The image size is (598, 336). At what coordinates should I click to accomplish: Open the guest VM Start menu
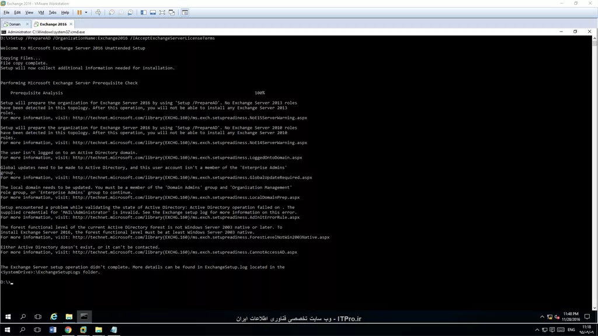8,317
